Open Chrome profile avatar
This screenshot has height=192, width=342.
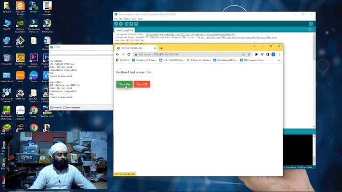pyautogui.click(x=273, y=54)
